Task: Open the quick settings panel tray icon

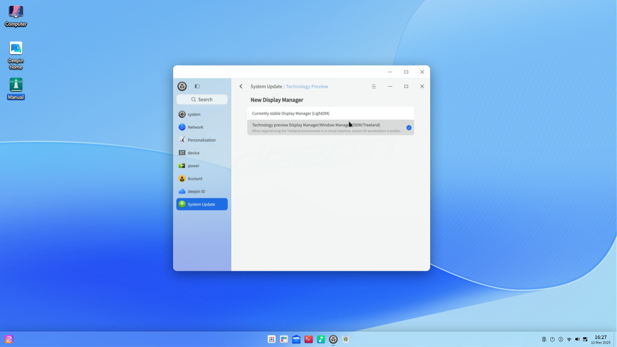Action: point(585,339)
